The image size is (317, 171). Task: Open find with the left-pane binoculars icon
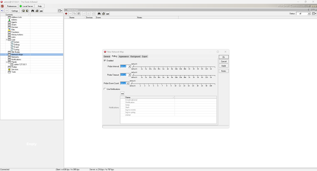tap(33, 11)
